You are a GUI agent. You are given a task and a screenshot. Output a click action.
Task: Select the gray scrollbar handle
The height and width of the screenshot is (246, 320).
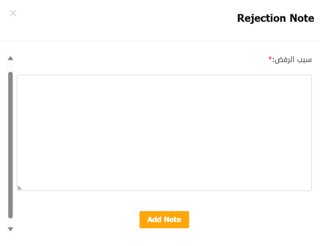pyautogui.click(x=11, y=144)
